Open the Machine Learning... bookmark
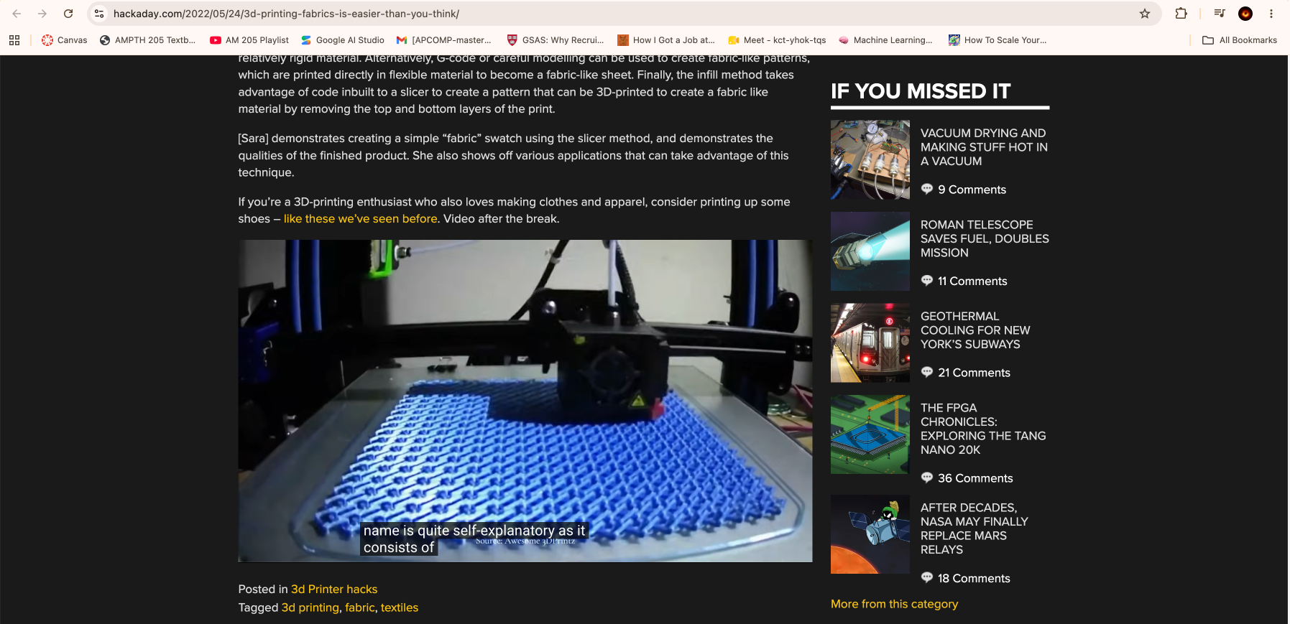 pos(885,40)
